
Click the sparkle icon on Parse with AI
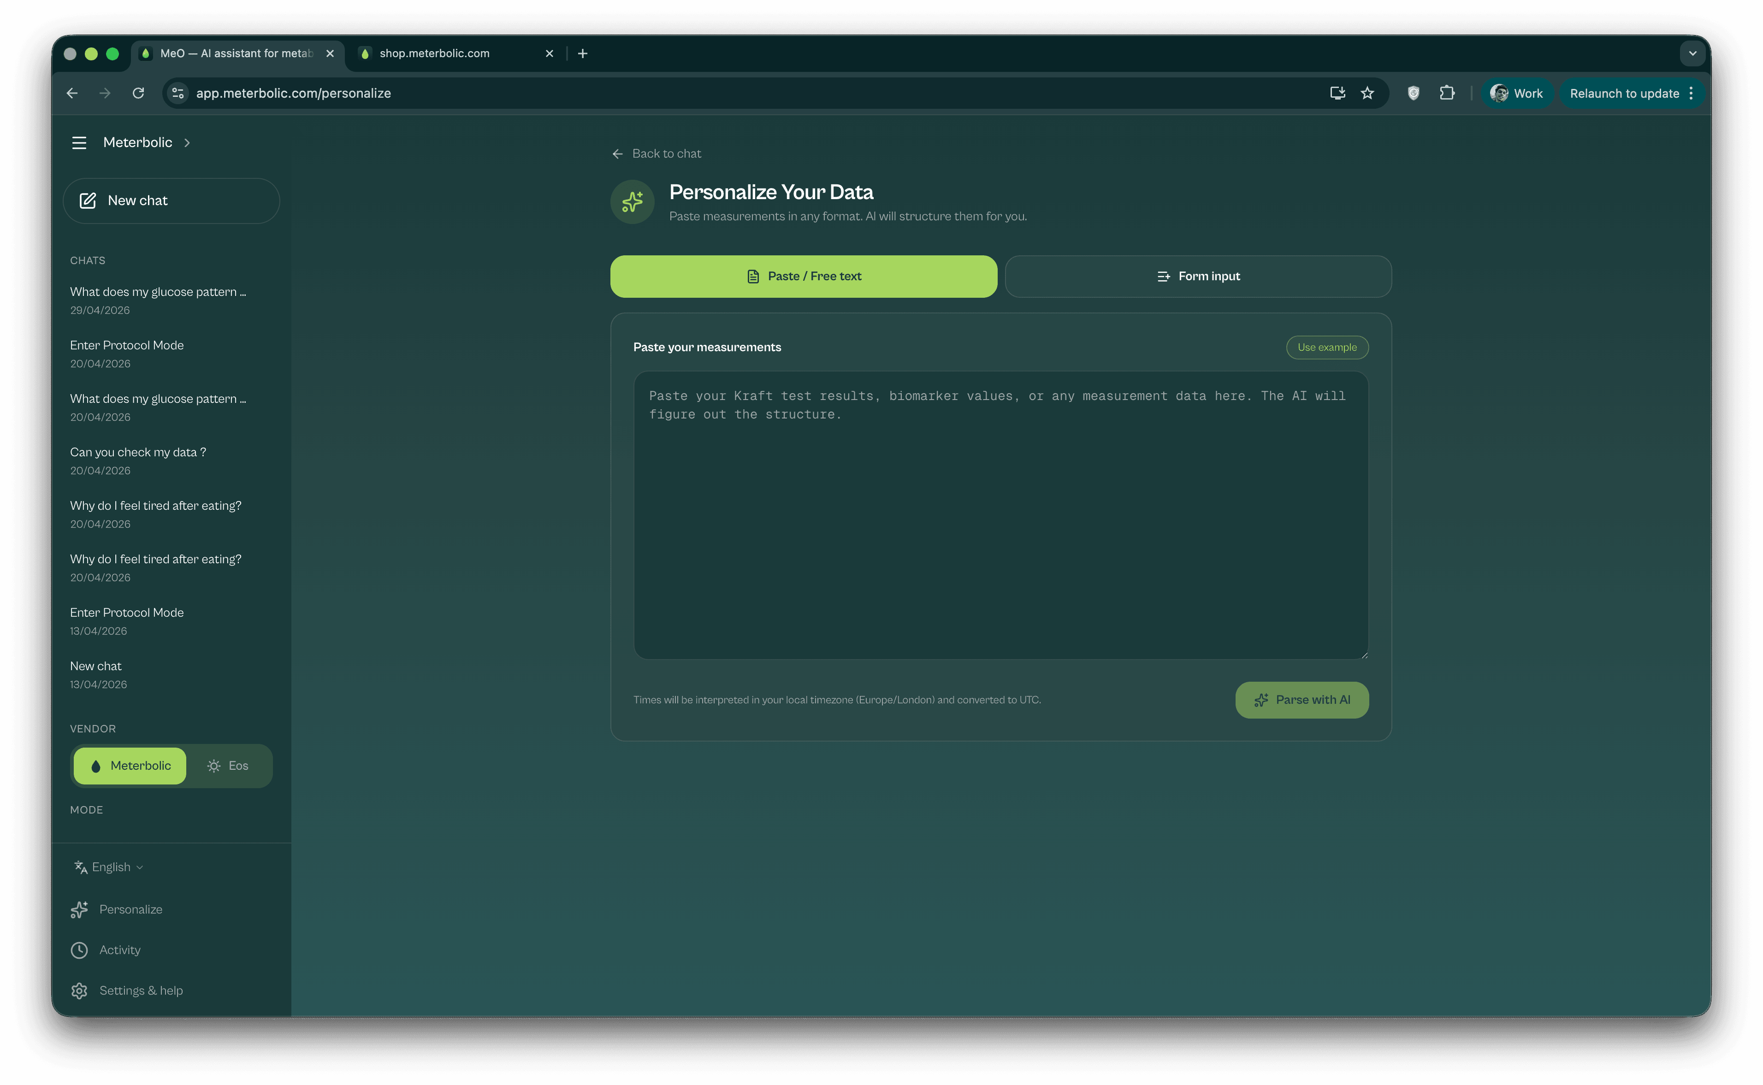point(1261,701)
